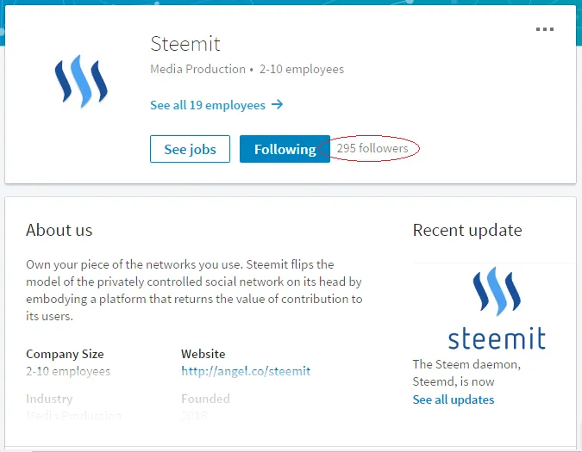Click the Media Production industry text in header
The height and width of the screenshot is (452, 582).
tap(197, 69)
